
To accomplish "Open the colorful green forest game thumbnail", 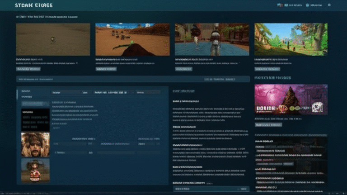I will point(291,39).
